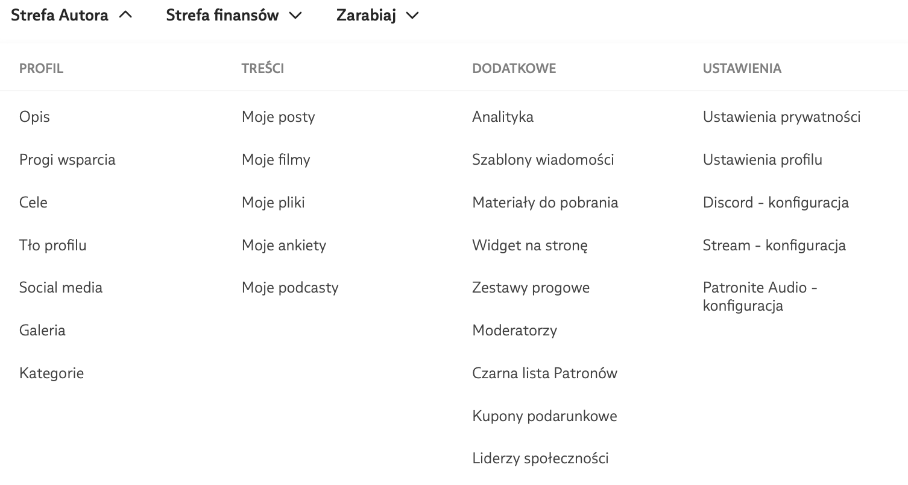Collapse the Strefa Autora menu
The height and width of the screenshot is (485, 908).
coord(71,16)
